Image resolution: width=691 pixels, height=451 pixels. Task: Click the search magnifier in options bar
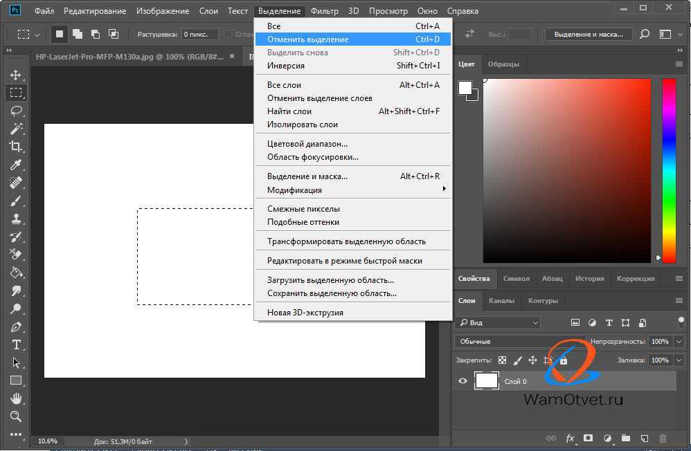pyautogui.click(x=645, y=34)
